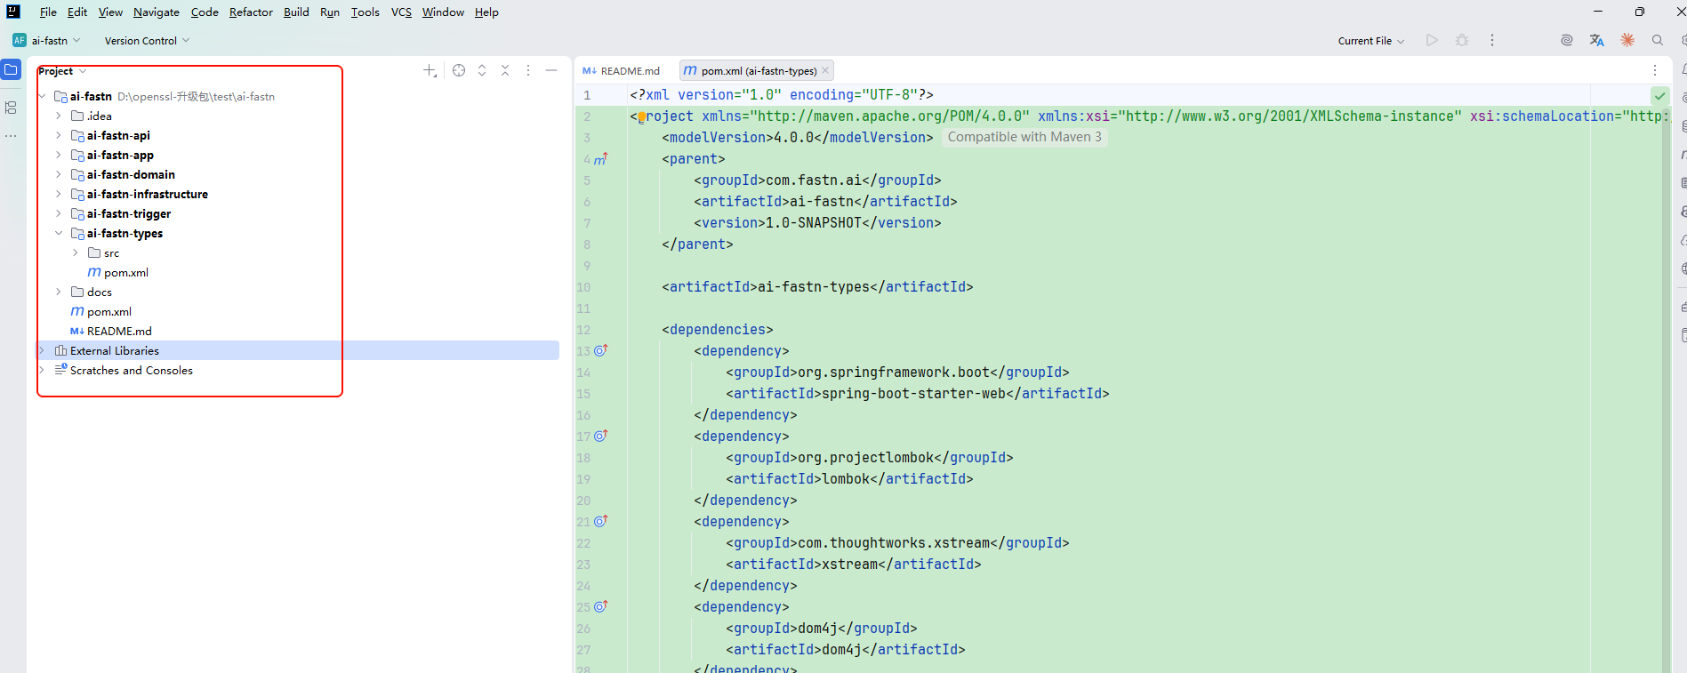Click the gutter icon on line 21
Image resolution: width=1687 pixels, height=673 pixels.
pos(600,521)
